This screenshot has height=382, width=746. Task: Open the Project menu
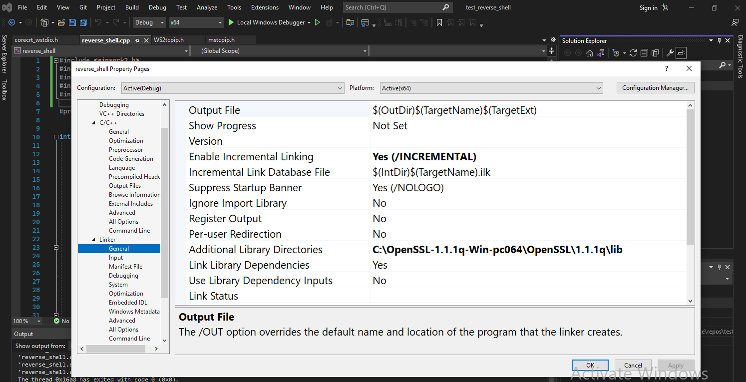pyautogui.click(x=106, y=7)
